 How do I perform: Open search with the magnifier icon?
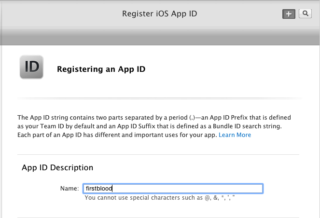(305, 14)
